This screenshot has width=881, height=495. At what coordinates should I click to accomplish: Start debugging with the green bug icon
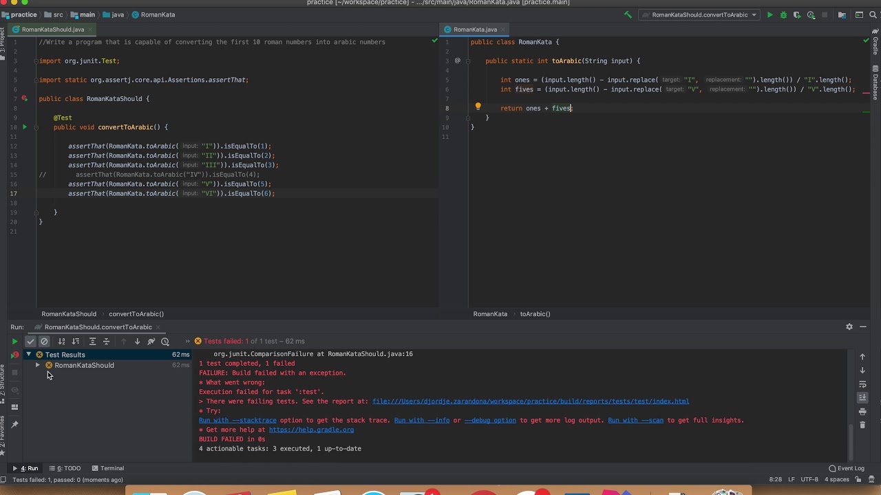pyautogui.click(x=783, y=14)
